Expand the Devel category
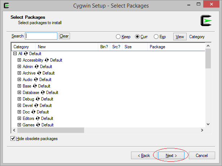Screen dimensions: 222x166 pyautogui.click(x=19, y=106)
